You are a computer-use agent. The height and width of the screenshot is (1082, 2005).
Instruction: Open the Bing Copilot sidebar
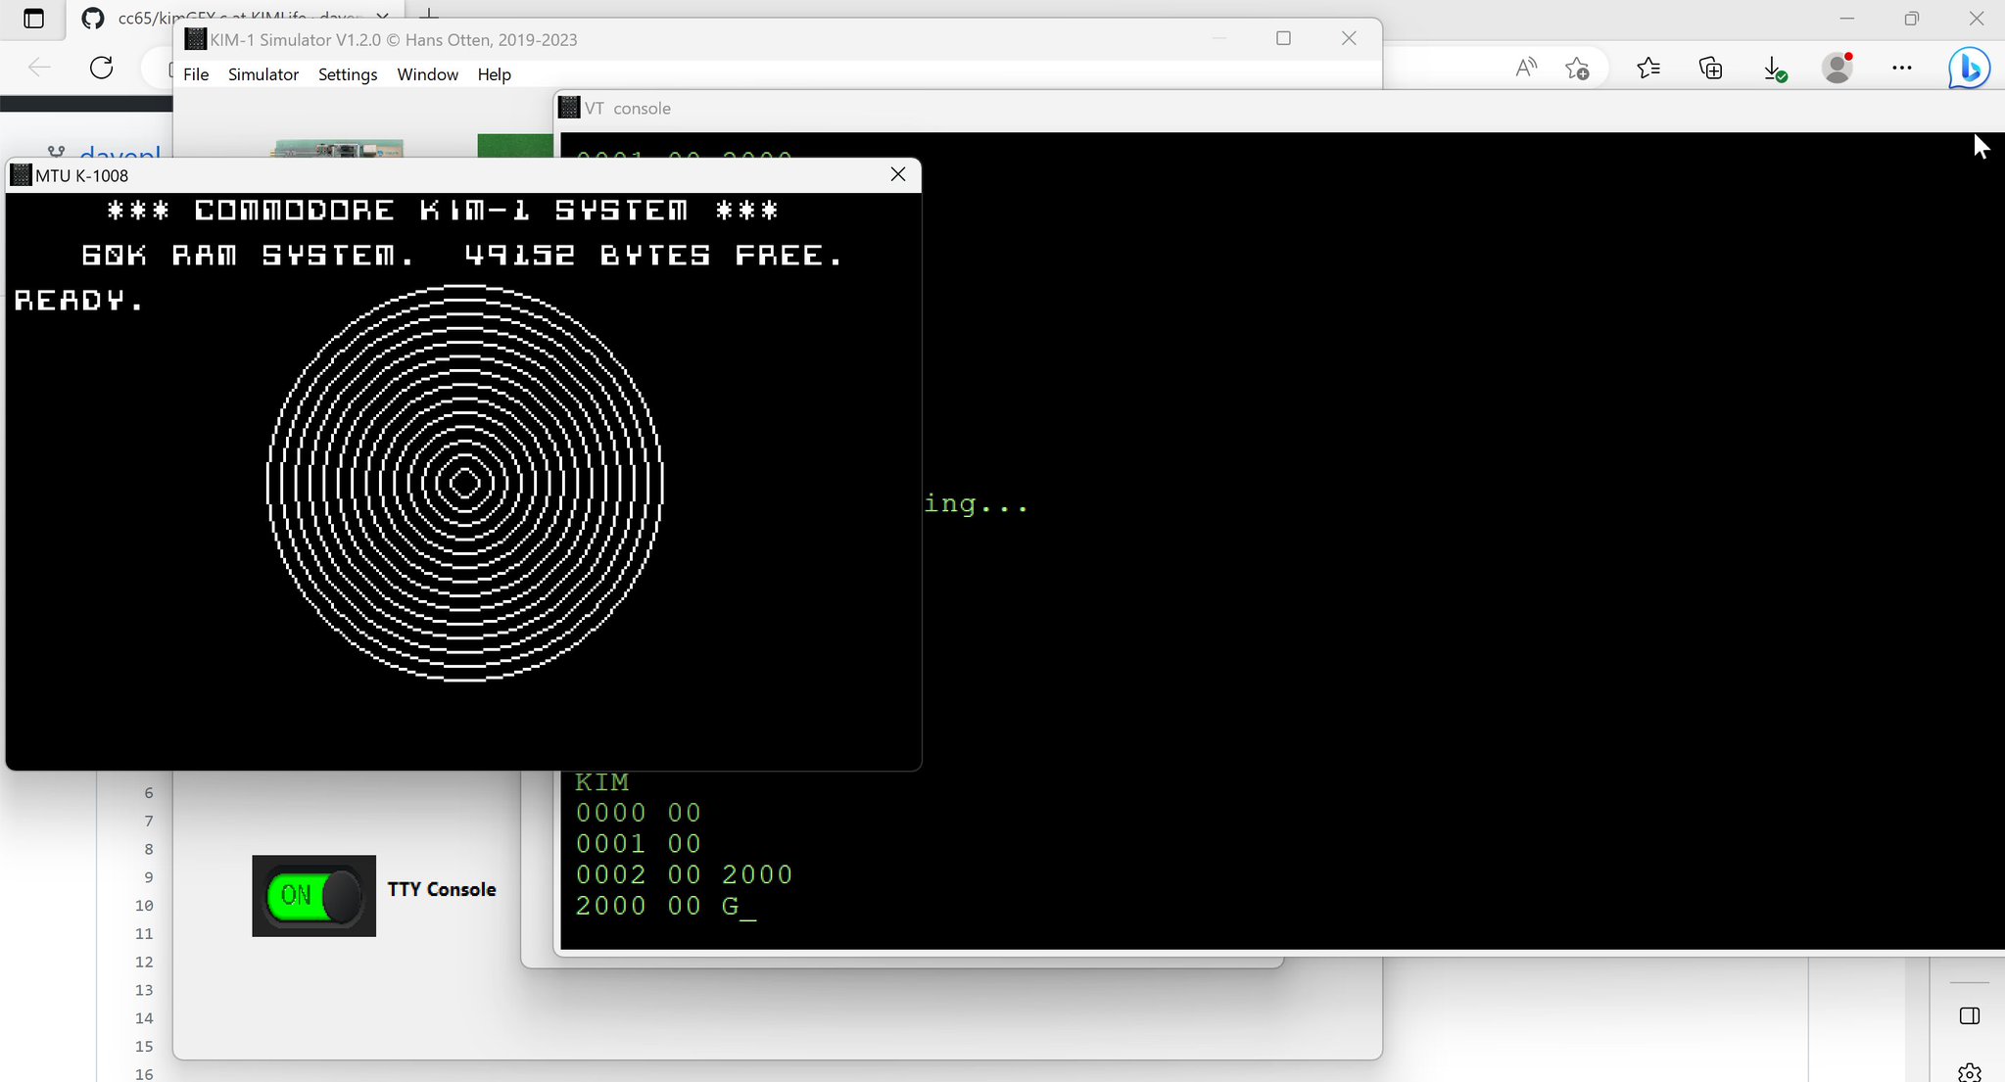[x=1968, y=68]
